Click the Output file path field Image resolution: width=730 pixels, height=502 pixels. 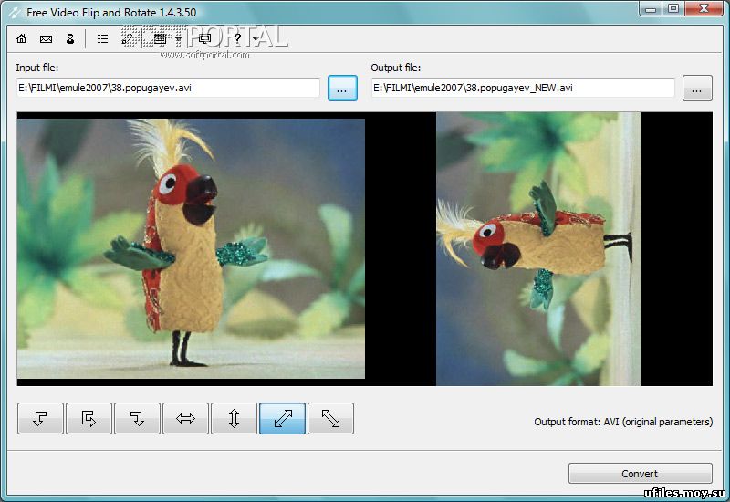523,89
